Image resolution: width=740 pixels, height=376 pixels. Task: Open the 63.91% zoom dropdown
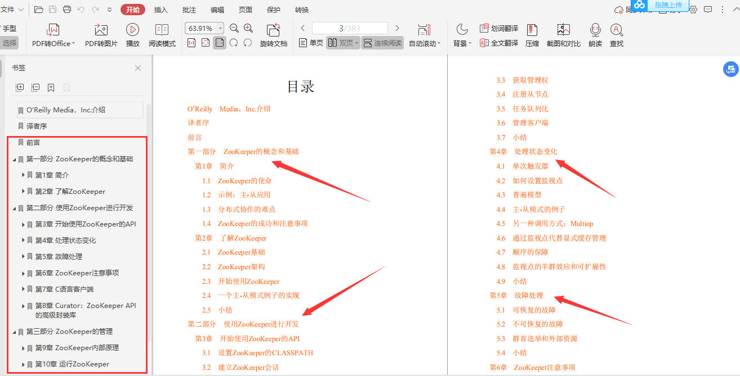coord(220,28)
